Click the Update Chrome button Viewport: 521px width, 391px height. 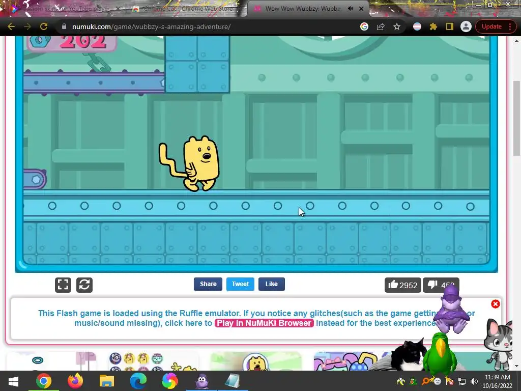click(x=491, y=26)
